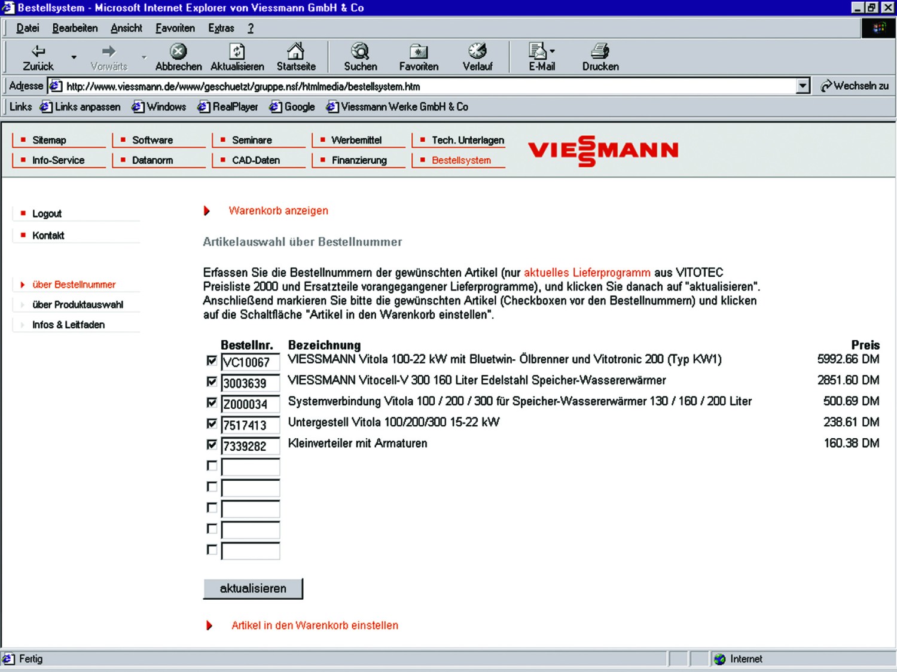Click the VC10067 order number field
This screenshot has width=897, height=672.
(251, 362)
